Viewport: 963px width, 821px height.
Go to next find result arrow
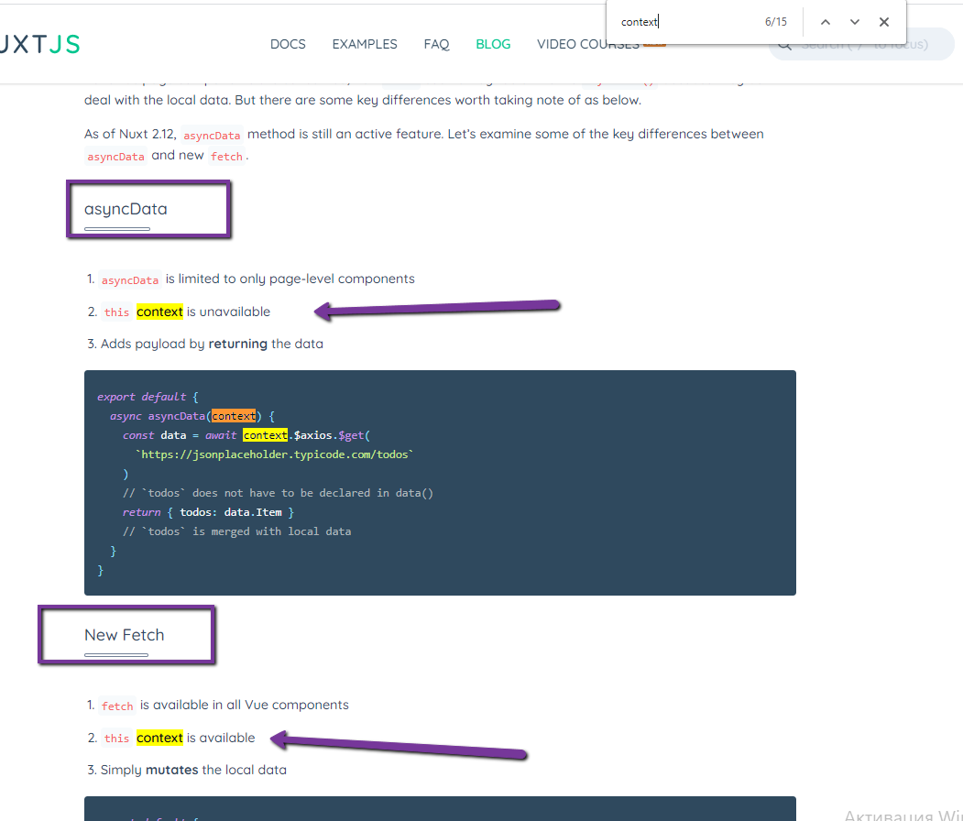click(x=854, y=22)
